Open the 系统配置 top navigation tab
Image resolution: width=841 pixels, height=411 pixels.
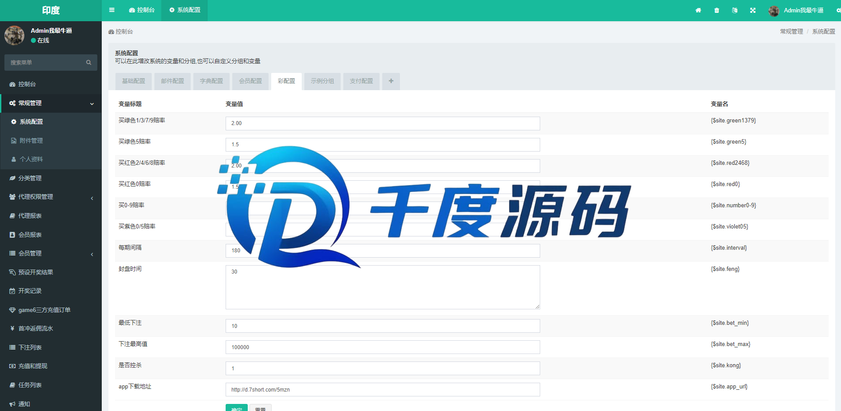(185, 10)
